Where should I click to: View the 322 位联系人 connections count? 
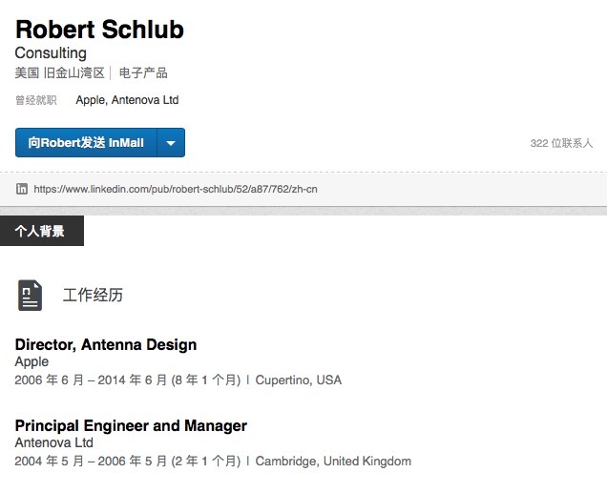[x=561, y=143]
